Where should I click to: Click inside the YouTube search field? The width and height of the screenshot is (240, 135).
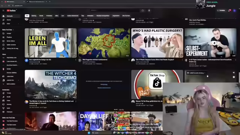pos(115,10)
